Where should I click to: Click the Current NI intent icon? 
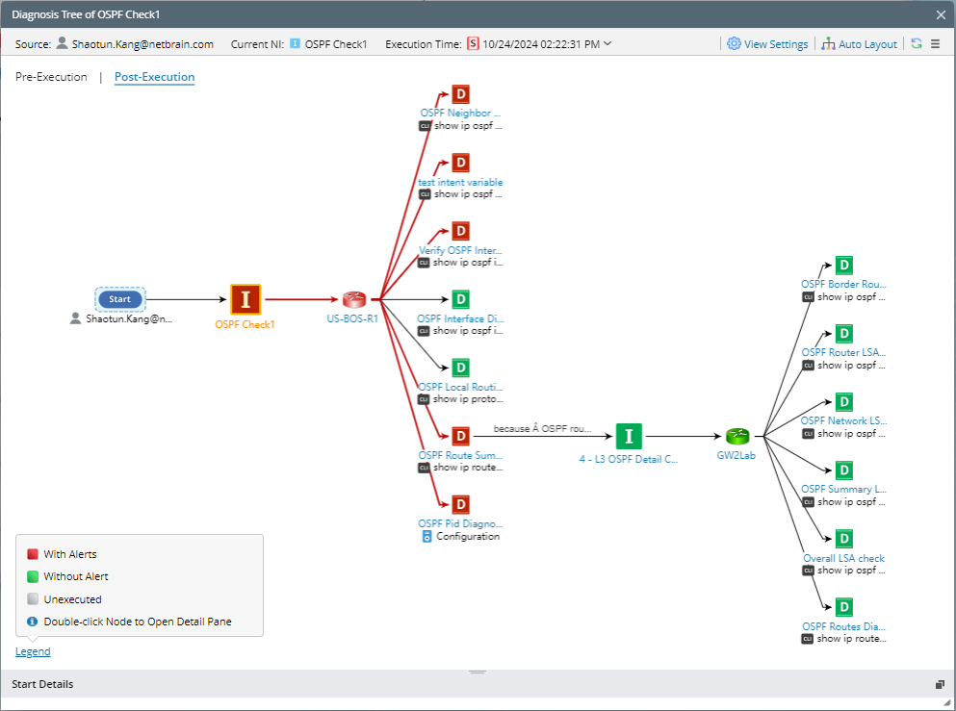(x=295, y=43)
